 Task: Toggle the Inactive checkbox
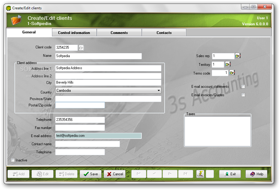(x=13, y=160)
